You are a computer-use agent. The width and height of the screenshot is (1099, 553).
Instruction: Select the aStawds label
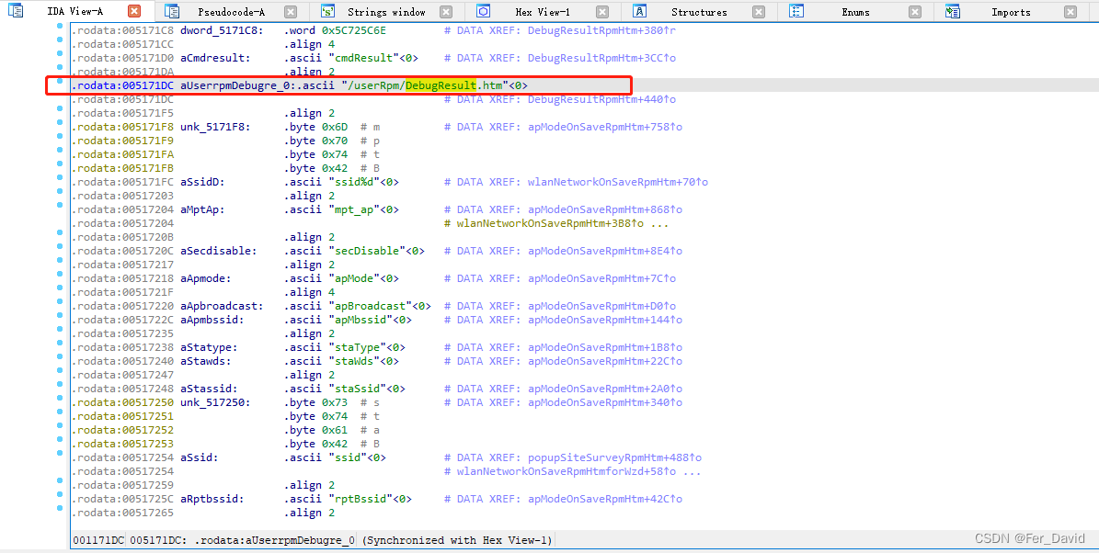205,361
